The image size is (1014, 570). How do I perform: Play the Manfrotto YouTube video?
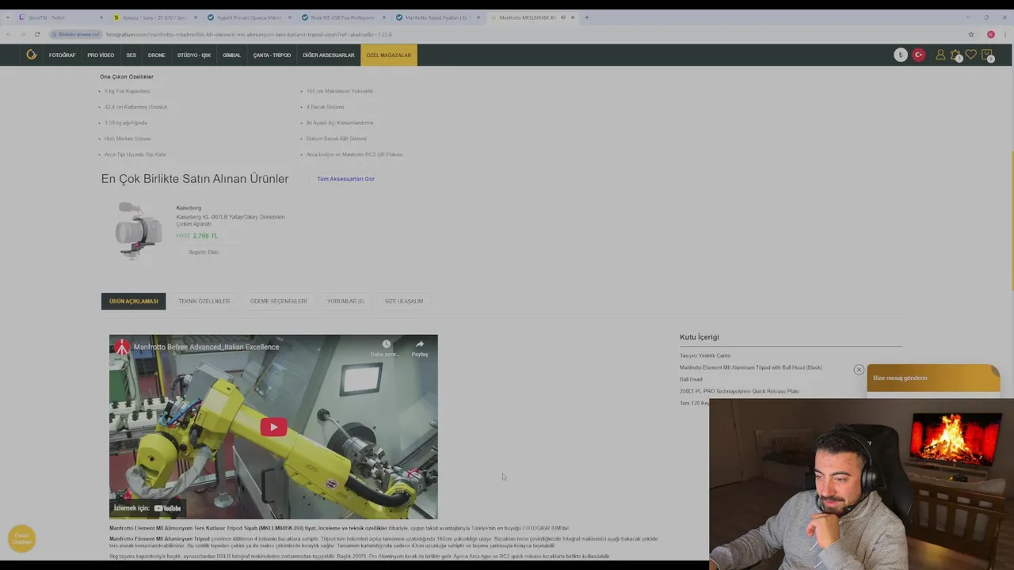point(273,427)
